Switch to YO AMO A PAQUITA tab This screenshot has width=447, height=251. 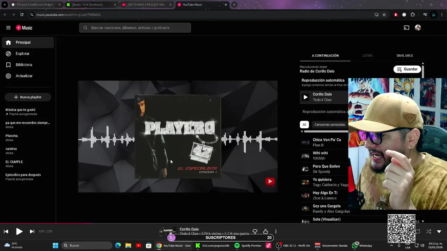146,5
